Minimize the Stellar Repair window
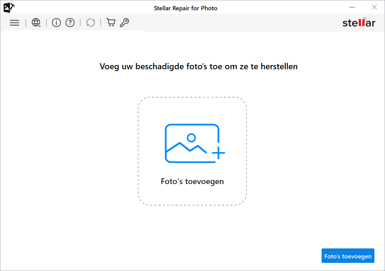 pyautogui.click(x=352, y=7)
